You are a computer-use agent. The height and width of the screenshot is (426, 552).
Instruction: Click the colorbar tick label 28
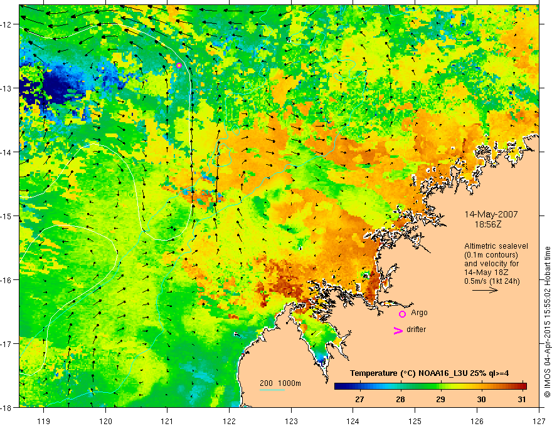400,399
